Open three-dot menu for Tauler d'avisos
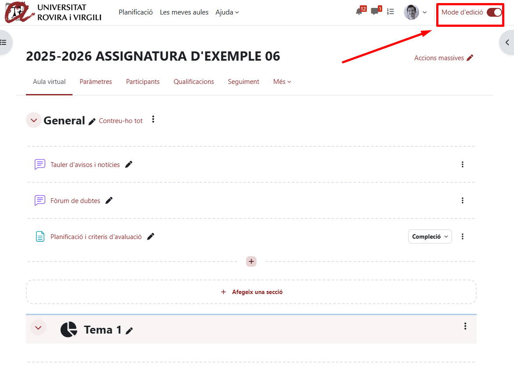Viewport: 514px width, 374px height. (462, 164)
